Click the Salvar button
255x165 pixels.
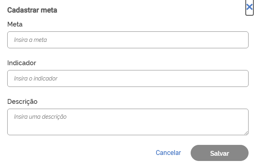(x=219, y=153)
